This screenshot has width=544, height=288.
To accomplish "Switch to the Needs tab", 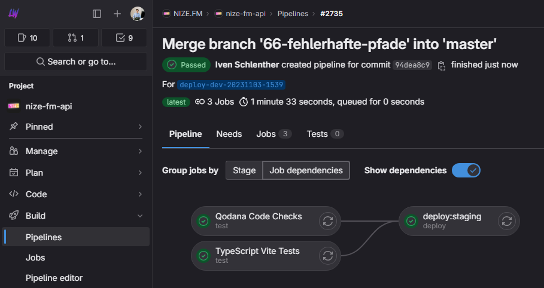I will [229, 134].
